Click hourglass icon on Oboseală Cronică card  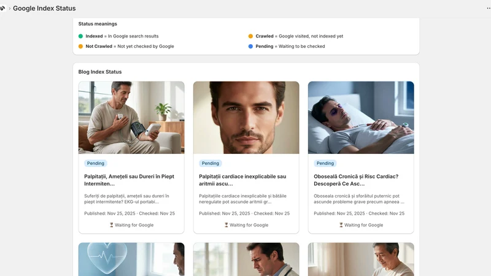[341, 225]
